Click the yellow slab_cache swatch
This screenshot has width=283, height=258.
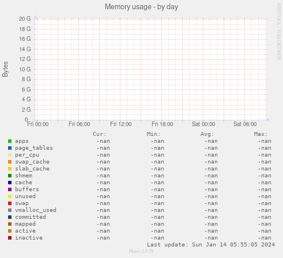point(10,169)
